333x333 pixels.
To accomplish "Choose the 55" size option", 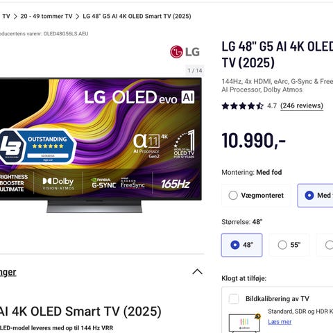I will coord(289,245).
